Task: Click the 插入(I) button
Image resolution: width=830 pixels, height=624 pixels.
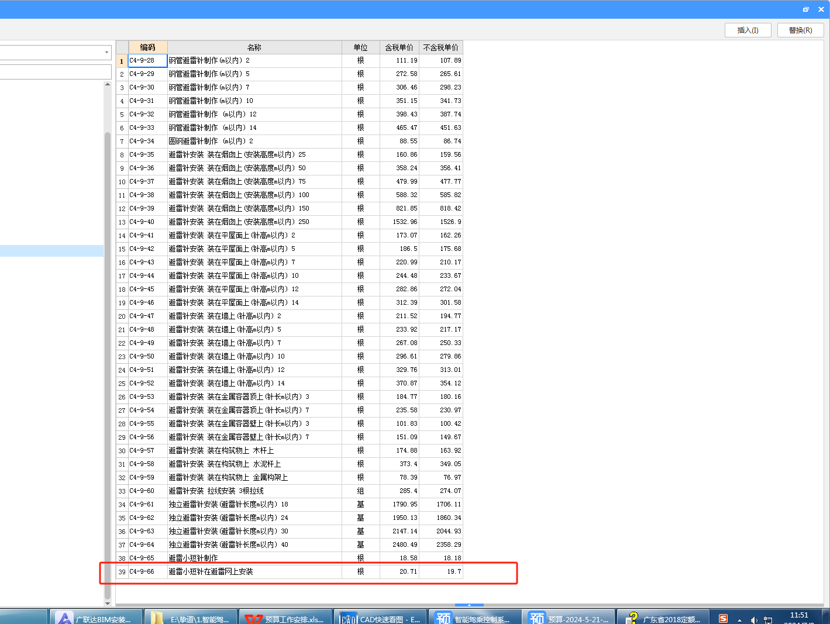Action: 748,30
